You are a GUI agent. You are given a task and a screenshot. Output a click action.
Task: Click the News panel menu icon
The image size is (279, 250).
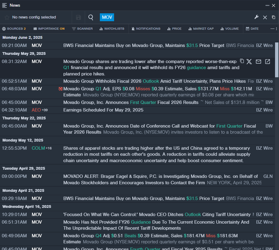pos(5,5)
